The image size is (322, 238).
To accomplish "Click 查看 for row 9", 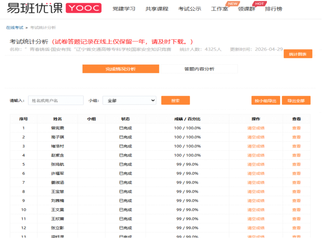I will tap(296, 201).
